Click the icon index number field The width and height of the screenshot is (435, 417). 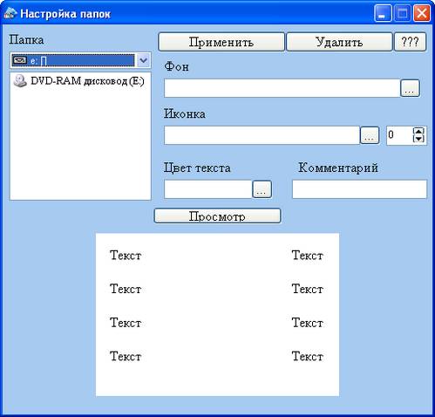[399, 135]
